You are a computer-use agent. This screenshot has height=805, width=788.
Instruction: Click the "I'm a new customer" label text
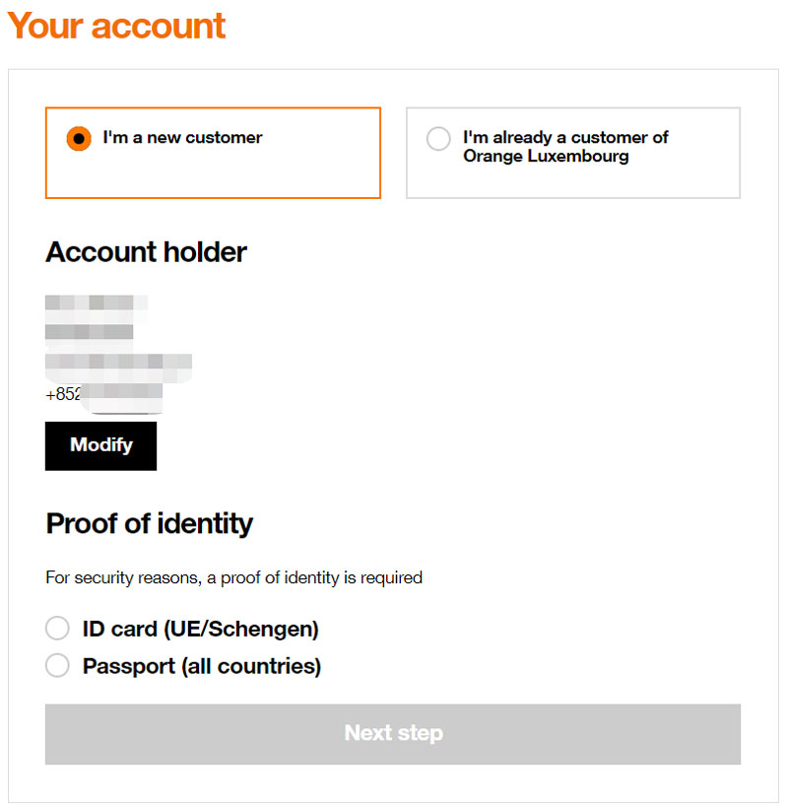pyautogui.click(x=182, y=138)
